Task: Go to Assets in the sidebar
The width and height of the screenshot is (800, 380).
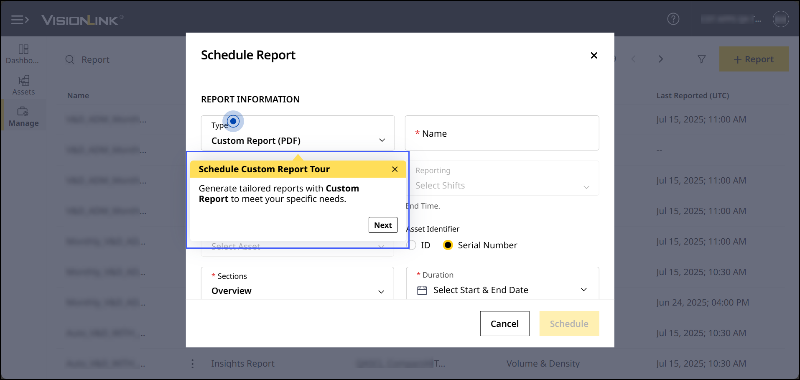Action: [23, 85]
